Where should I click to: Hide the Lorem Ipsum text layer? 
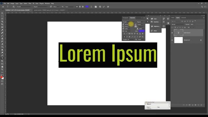tap(172, 33)
